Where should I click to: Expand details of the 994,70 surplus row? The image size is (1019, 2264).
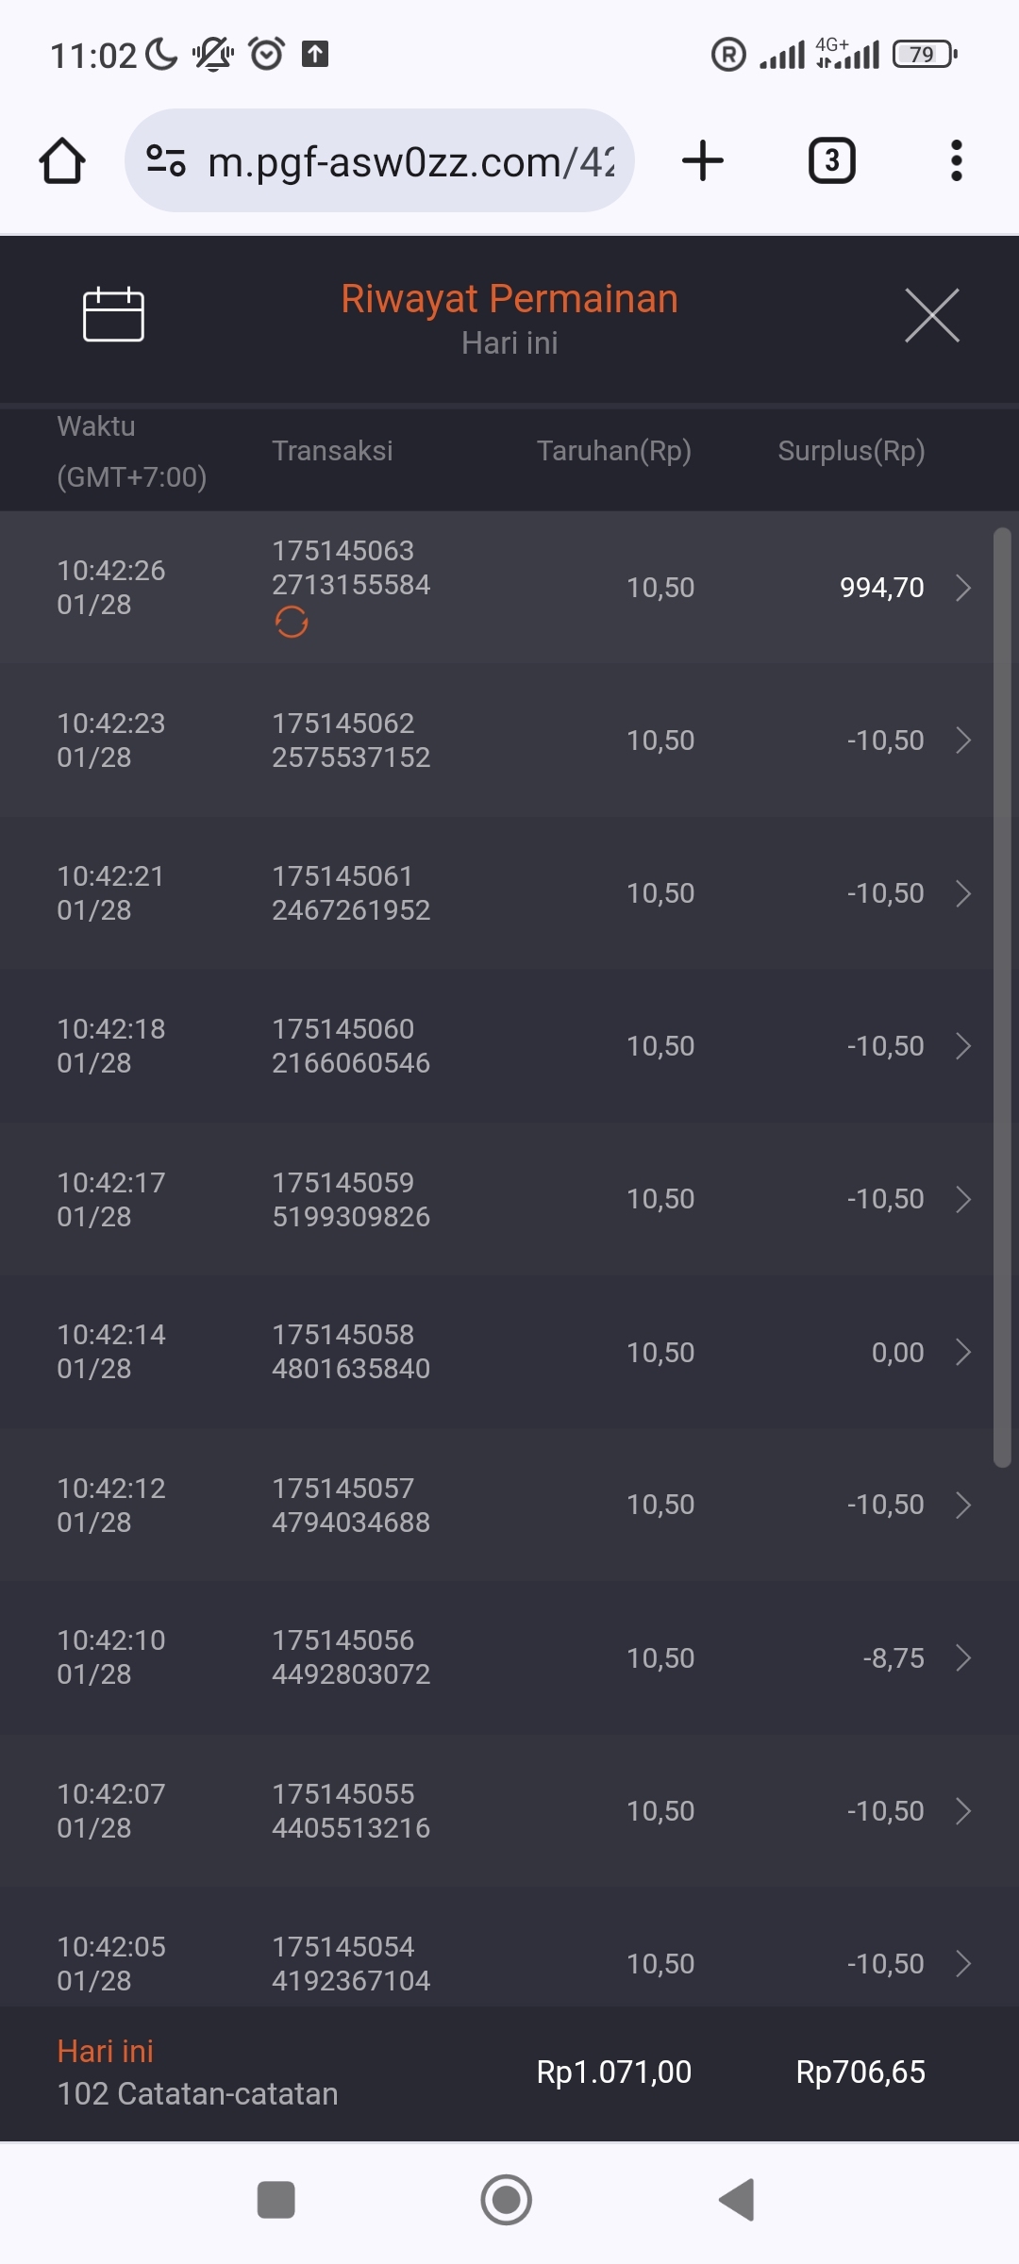click(963, 588)
